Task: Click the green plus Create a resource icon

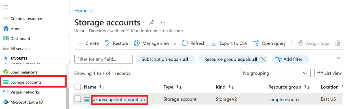Action: tap(6, 19)
